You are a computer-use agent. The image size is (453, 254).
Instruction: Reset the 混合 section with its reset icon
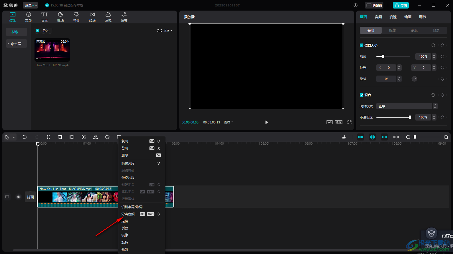(x=433, y=95)
